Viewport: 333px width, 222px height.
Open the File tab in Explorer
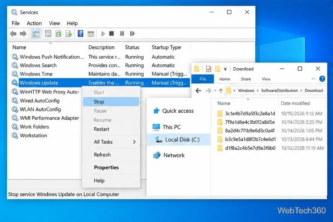click(202, 79)
